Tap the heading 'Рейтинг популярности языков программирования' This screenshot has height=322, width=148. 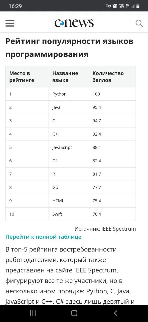69,48
